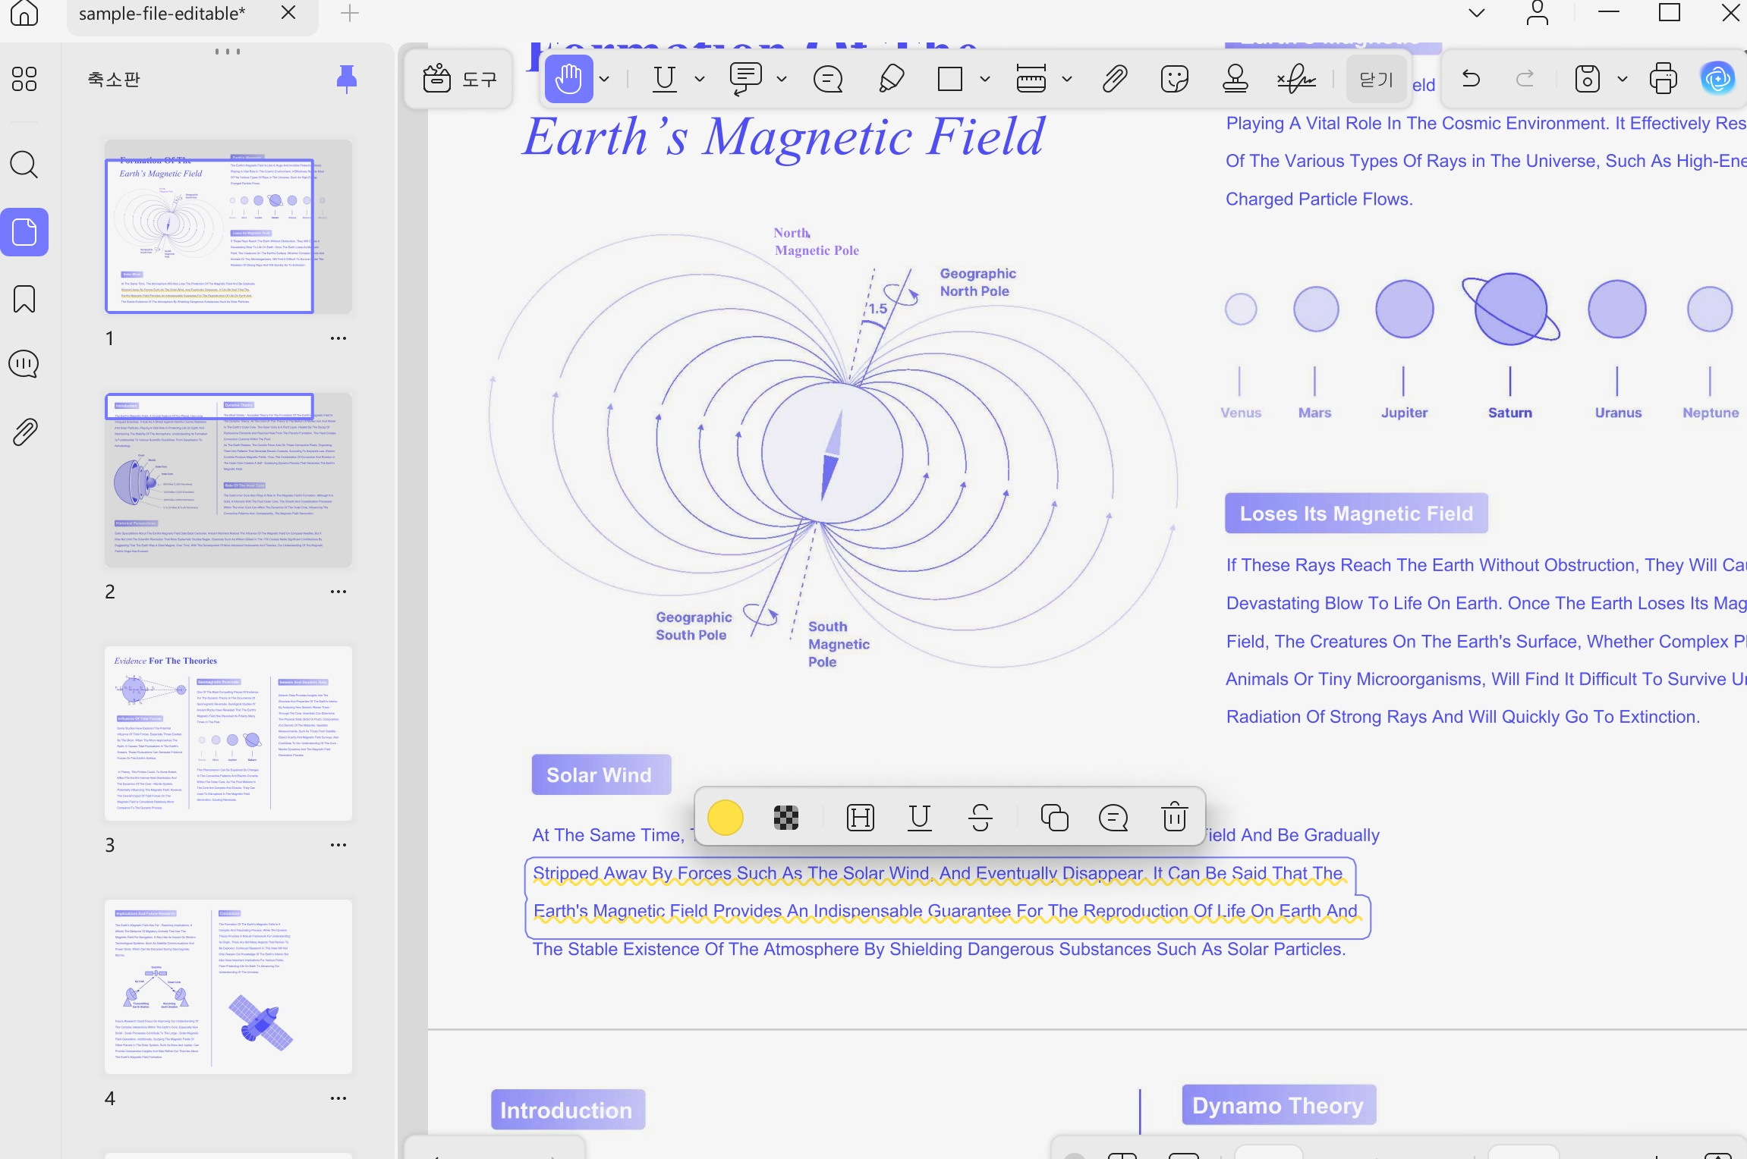The image size is (1747, 1159).
Task: Apply strikethrough from the floating toolbar
Action: (981, 817)
